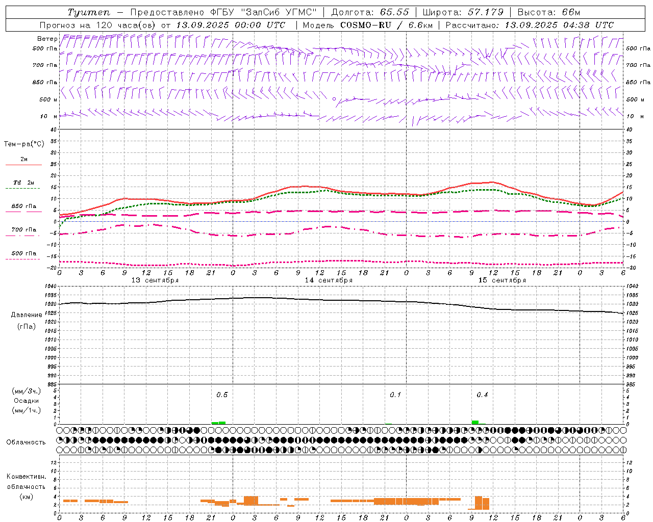Viewport: 653px width, 522px height.
Task: Click '850 гПа' in the temperature legend
Action: point(24,206)
